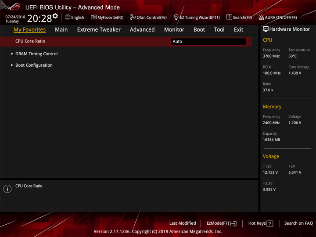Viewport: 316px width, 237px height.
Task: Click Last Modified
Action: [x=183, y=223]
